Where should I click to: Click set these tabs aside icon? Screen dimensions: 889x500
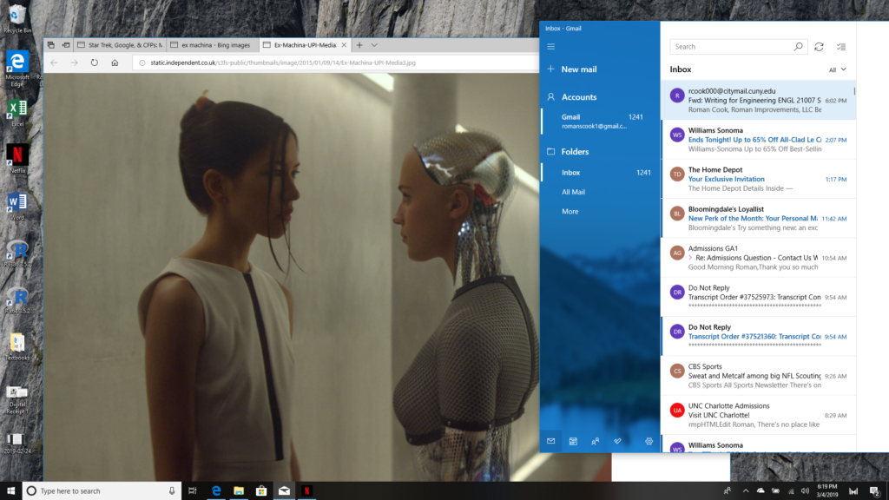point(66,45)
